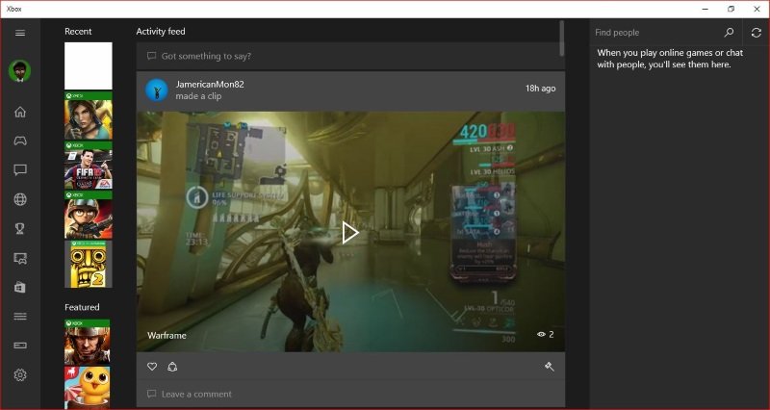Click the 'Leave a comment' field
The height and width of the screenshot is (410, 770).
[350, 395]
